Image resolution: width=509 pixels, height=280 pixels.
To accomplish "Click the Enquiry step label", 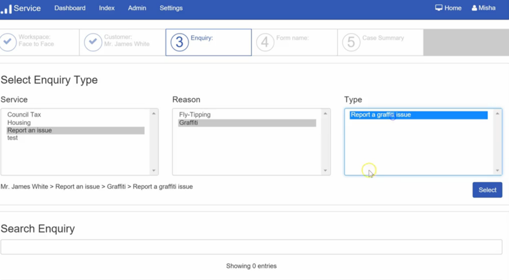I will [x=202, y=38].
